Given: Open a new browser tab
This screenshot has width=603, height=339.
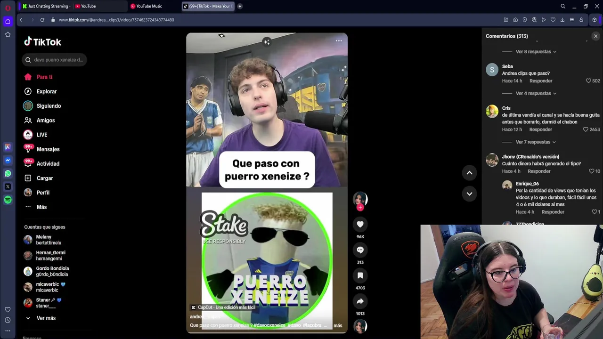Looking at the screenshot, I should [x=240, y=6].
